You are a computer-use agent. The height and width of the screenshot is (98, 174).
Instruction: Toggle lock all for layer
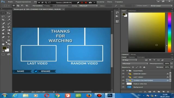tap(144, 67)
